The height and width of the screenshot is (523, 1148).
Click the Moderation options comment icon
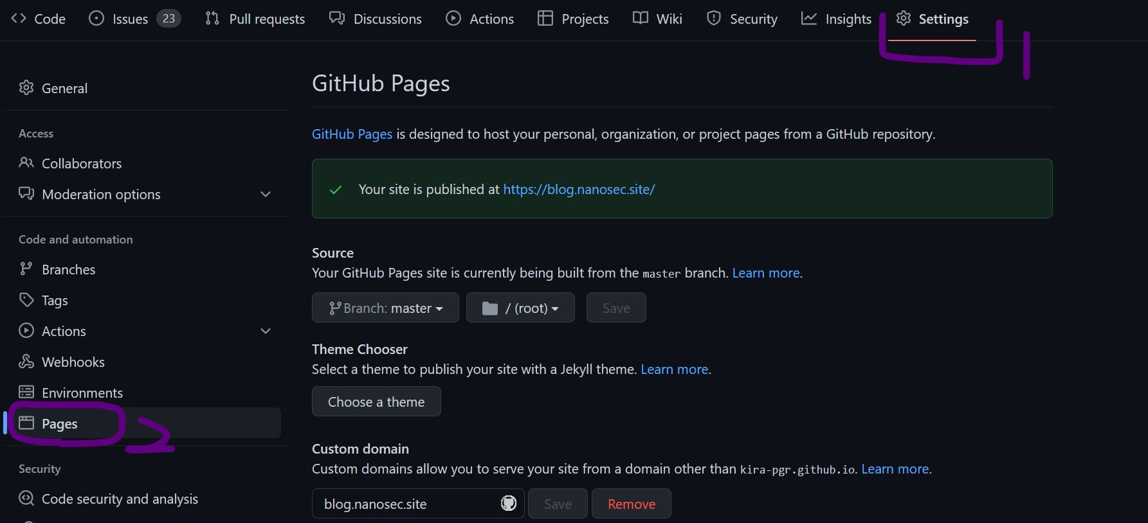click(x=26, y=193)
